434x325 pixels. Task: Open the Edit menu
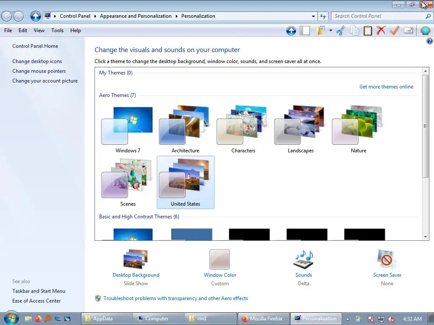pyautogui.click(x=23, y=30)
